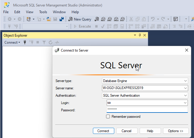
Task: Enable the Remember password checkbox
Action: click(x=108, y=117)
